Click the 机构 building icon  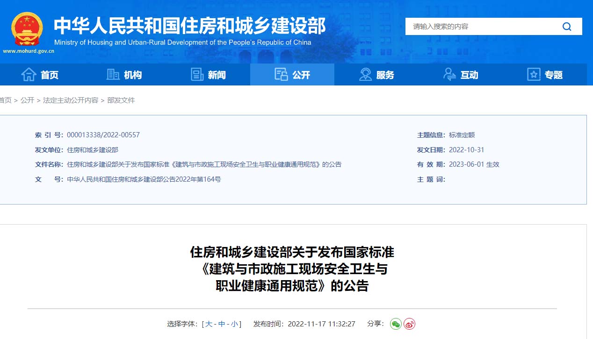click(x=113, y=74)
